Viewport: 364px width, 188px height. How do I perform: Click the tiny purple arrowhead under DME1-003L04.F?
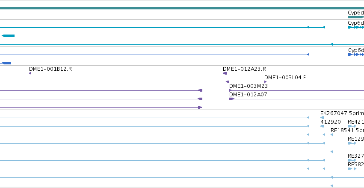(x=265, y=82)
